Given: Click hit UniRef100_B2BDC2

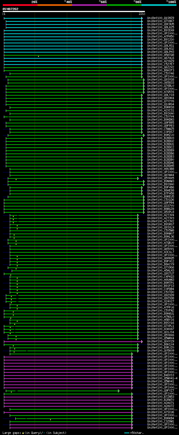Looking at the screenshot, I should [161, 148].
